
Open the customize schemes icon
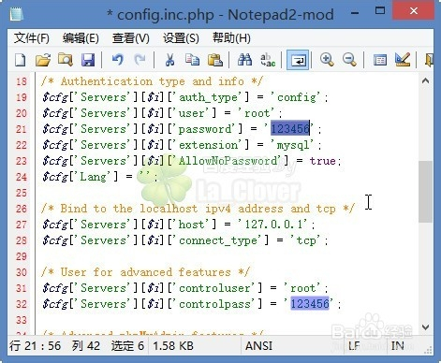[403, 60]
